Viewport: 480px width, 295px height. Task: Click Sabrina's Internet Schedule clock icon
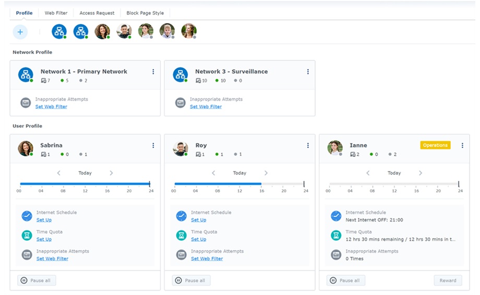tap(27, 216)
